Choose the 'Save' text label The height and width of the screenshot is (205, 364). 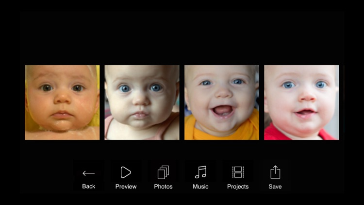point(275,187)
